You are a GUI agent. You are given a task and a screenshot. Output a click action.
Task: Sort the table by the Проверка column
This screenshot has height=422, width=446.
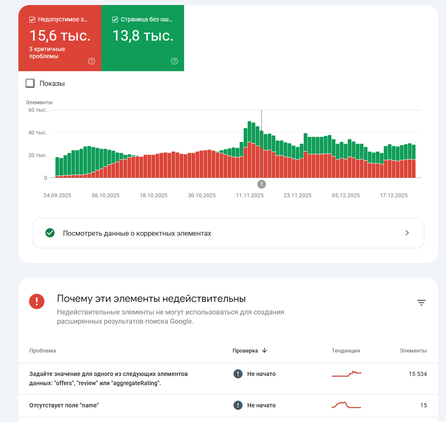click(x=245, y=350)
